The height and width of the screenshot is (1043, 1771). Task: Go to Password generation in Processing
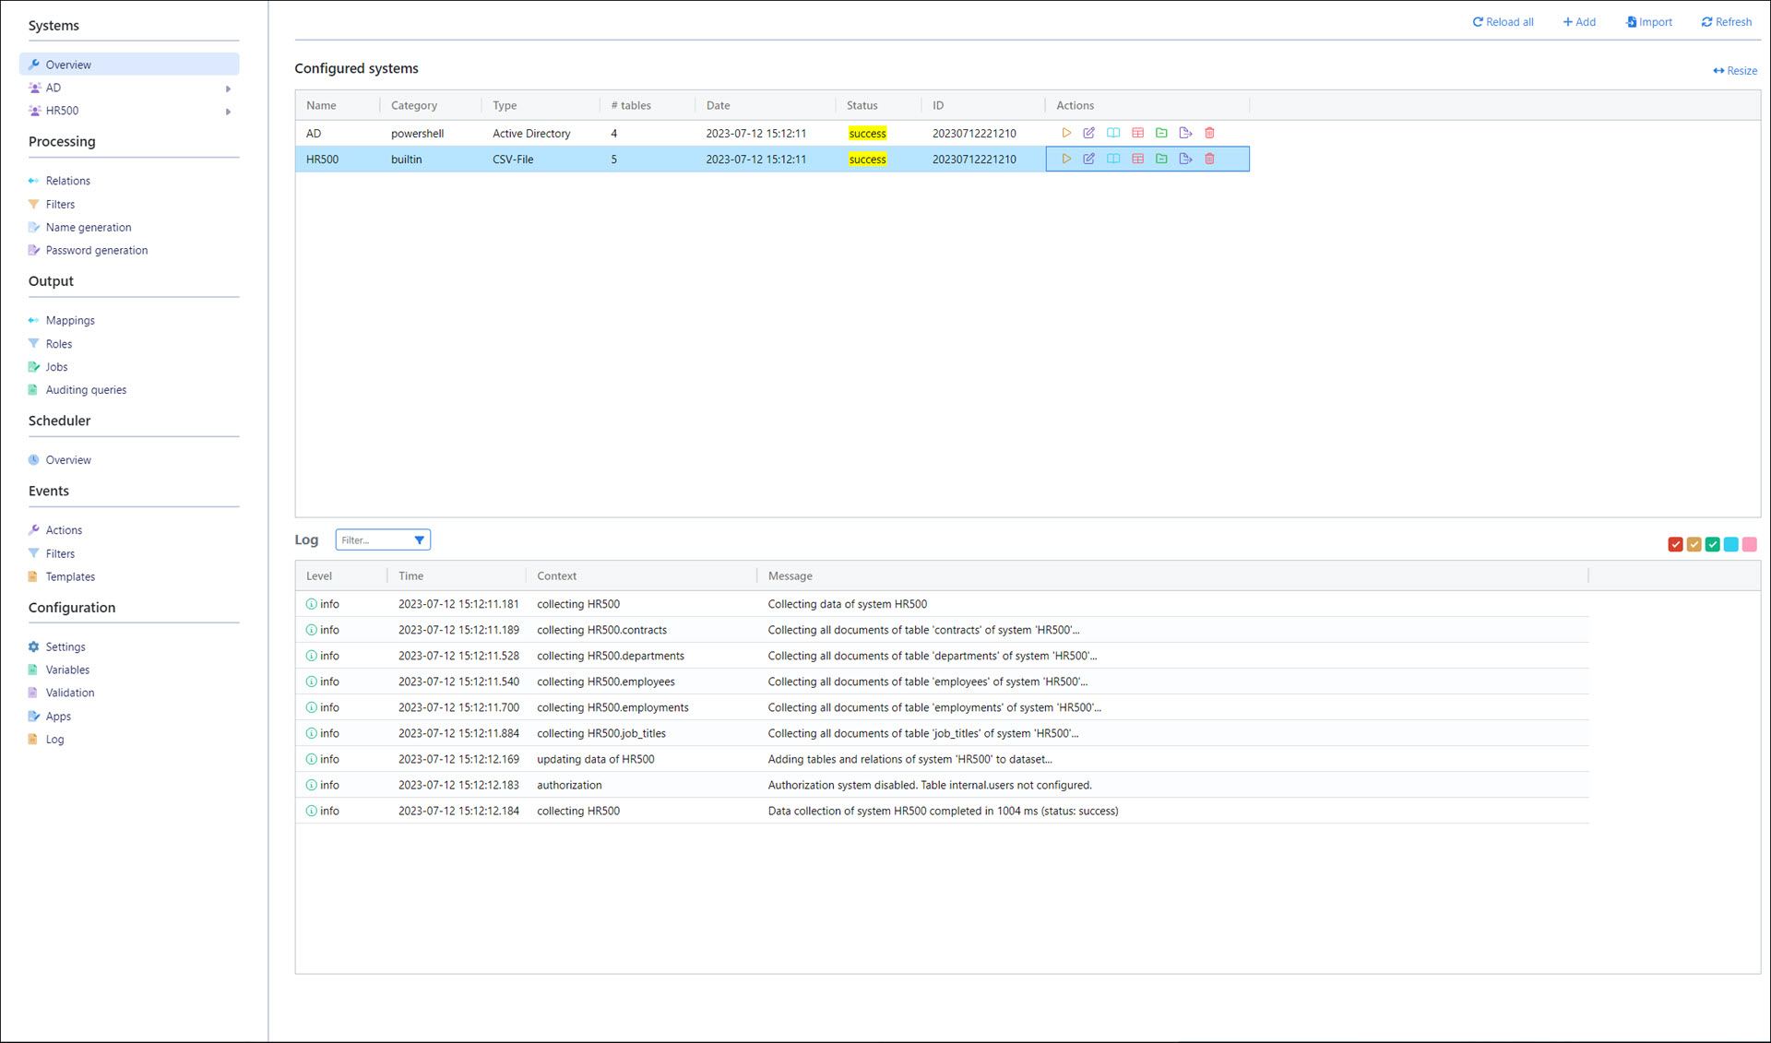point(96,251)
